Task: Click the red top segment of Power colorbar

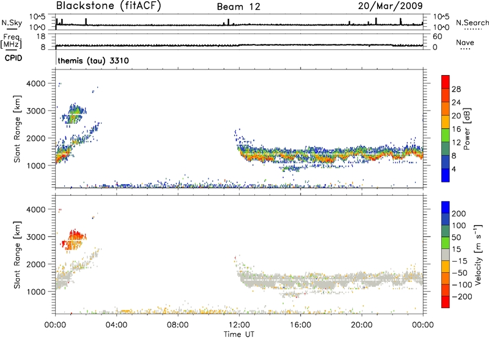Action: (446, 82)
